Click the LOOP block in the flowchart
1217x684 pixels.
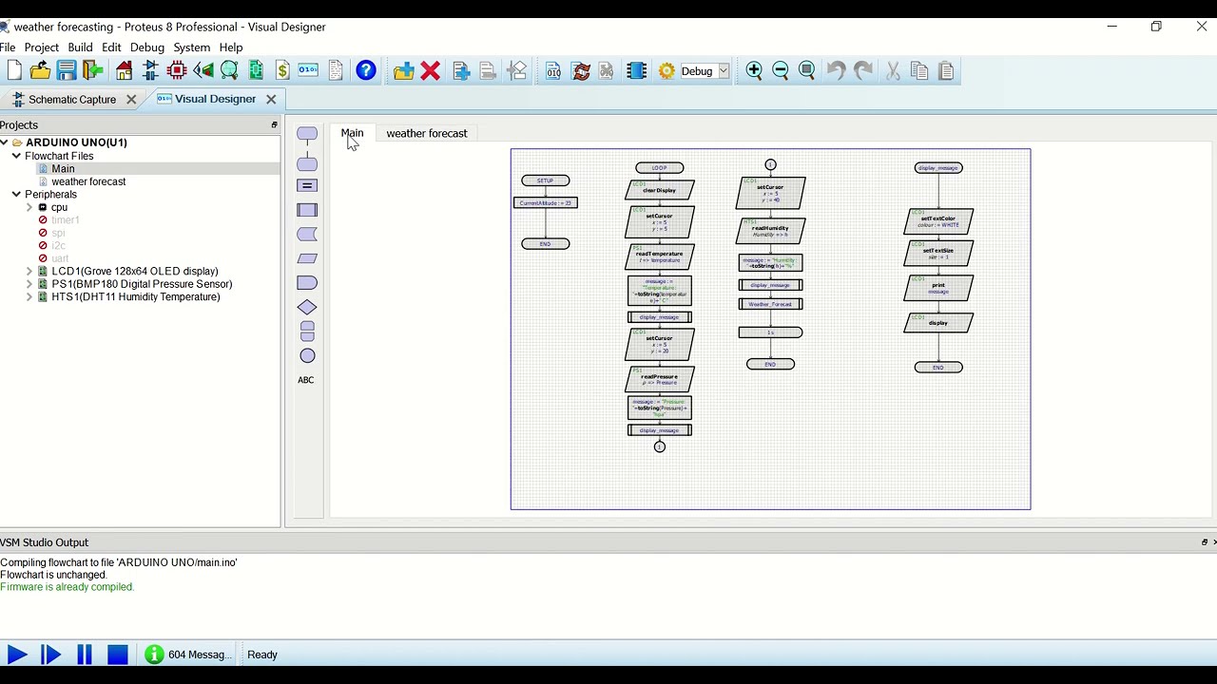tap(659, 168)
